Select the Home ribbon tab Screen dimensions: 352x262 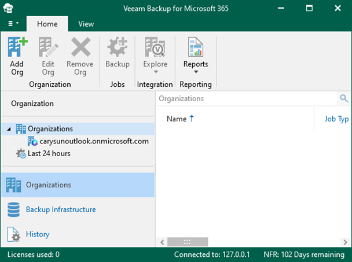tap(47, 24)
